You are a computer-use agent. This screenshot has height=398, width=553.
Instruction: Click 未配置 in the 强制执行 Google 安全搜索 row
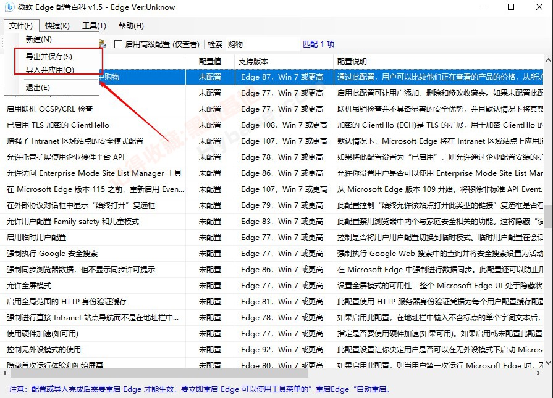[210, 253]
